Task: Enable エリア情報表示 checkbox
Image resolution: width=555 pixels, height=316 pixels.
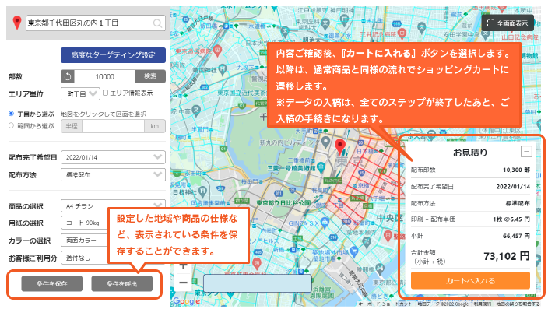Action: click(106, 93)
